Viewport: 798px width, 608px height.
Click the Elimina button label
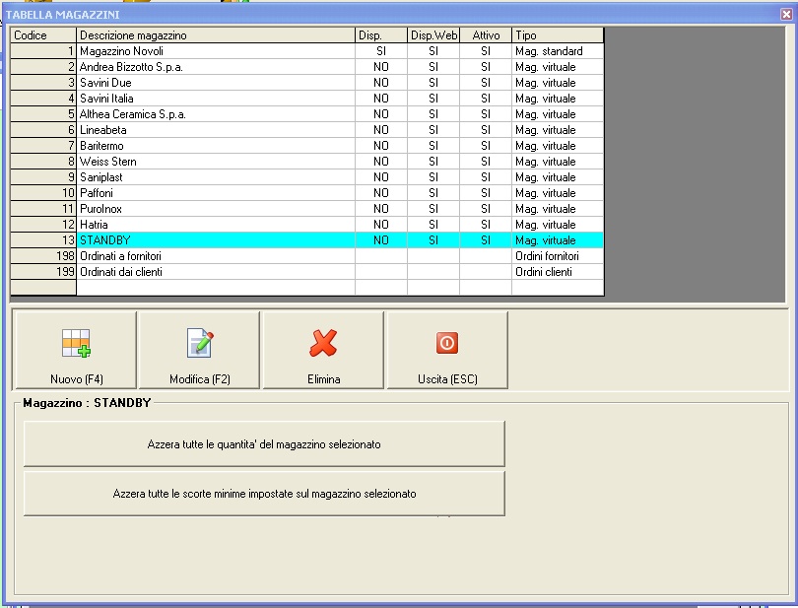point(324,379)
